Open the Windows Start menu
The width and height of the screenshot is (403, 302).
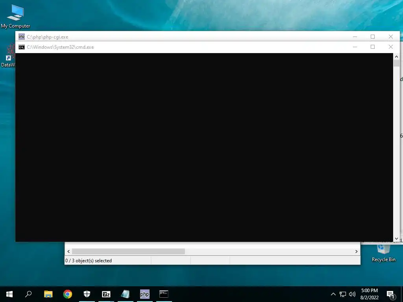pyautogui.click(x=9, y=294)
